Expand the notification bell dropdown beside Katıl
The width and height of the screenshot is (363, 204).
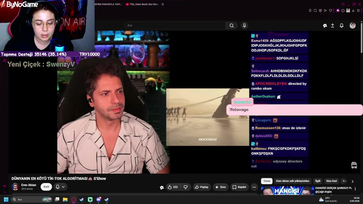[60, 187]
